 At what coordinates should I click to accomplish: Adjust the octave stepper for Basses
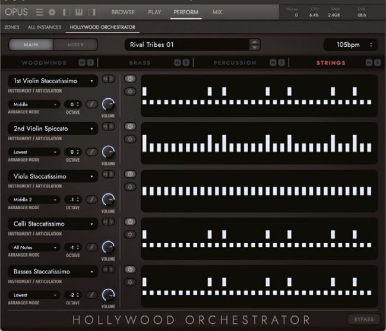[x=78, y=295]
